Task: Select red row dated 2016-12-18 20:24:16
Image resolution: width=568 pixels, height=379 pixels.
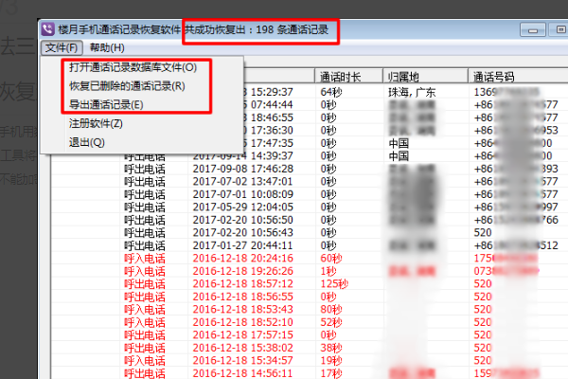Action: [x=310, y=259]
